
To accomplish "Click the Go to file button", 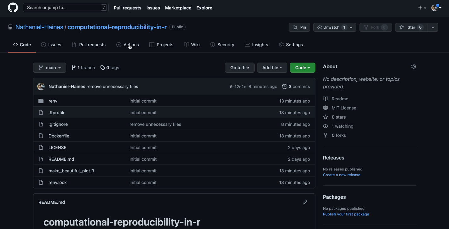I will (240, 68).
